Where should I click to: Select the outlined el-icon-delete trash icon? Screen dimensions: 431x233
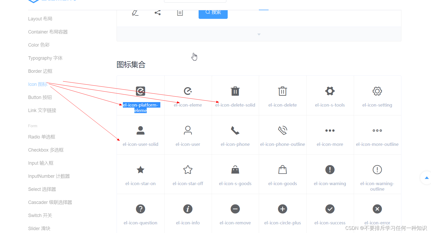pyautogui.click(x=282, y=91)
